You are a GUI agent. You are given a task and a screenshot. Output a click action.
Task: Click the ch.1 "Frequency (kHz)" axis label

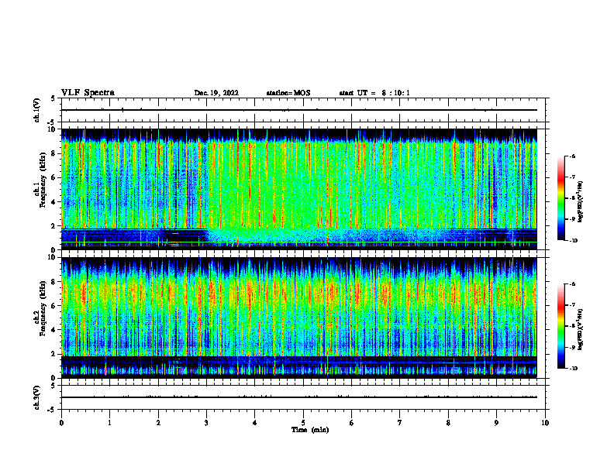[x=43, y=180]
